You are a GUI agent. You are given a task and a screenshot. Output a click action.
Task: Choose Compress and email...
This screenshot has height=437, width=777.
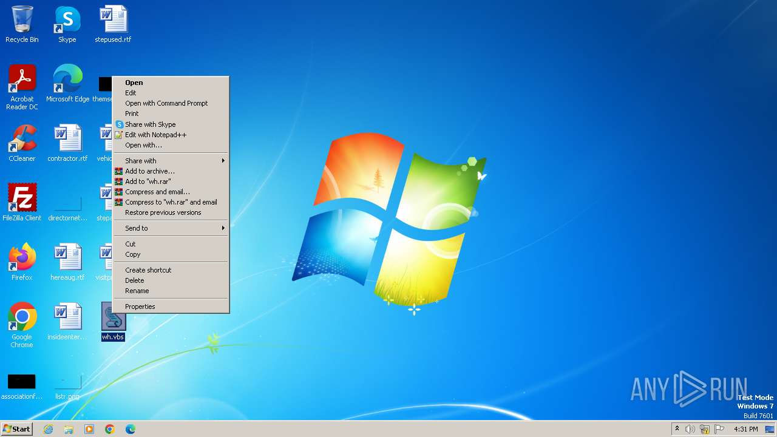pos(171,192)
